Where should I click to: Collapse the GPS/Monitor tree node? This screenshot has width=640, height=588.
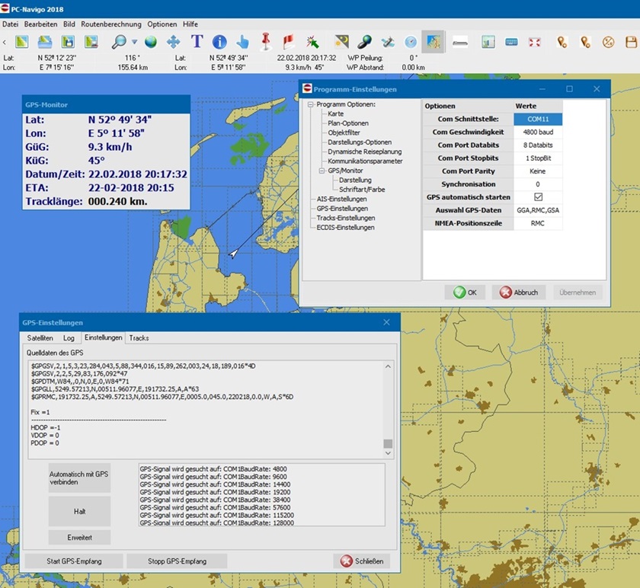322,171
